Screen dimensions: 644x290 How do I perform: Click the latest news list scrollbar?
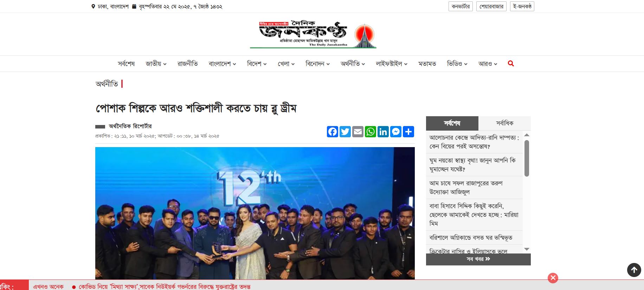pyautogui.click(x=527, y=158)
